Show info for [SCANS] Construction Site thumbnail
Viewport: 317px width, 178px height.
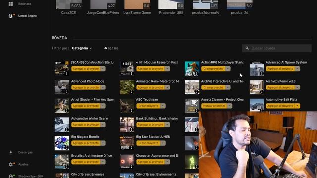(67, 74)
